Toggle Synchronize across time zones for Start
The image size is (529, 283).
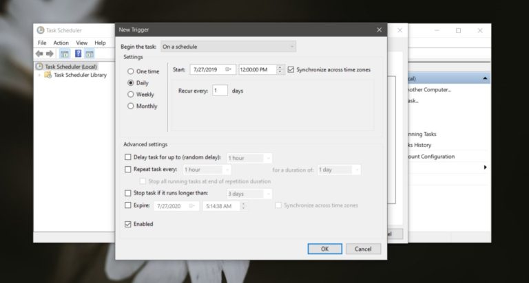291,69
